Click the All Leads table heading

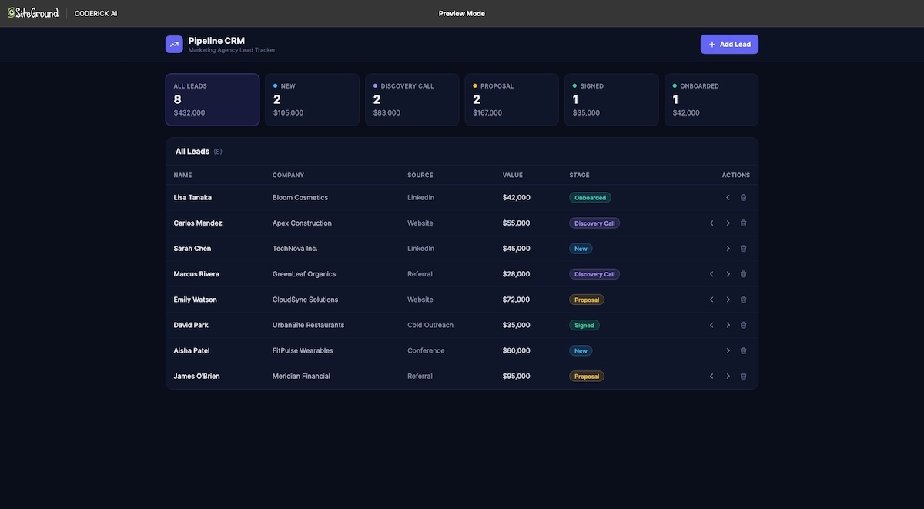[192, 152]
